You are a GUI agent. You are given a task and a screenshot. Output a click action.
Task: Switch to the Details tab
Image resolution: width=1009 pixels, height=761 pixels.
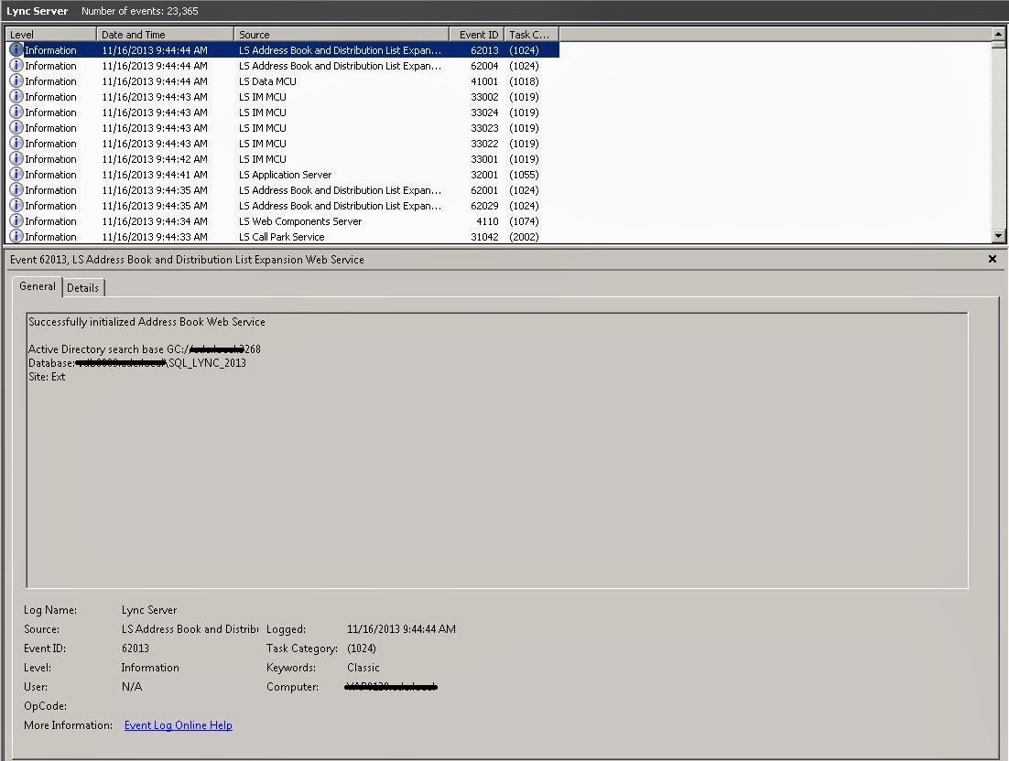click(x=83, y=287)
